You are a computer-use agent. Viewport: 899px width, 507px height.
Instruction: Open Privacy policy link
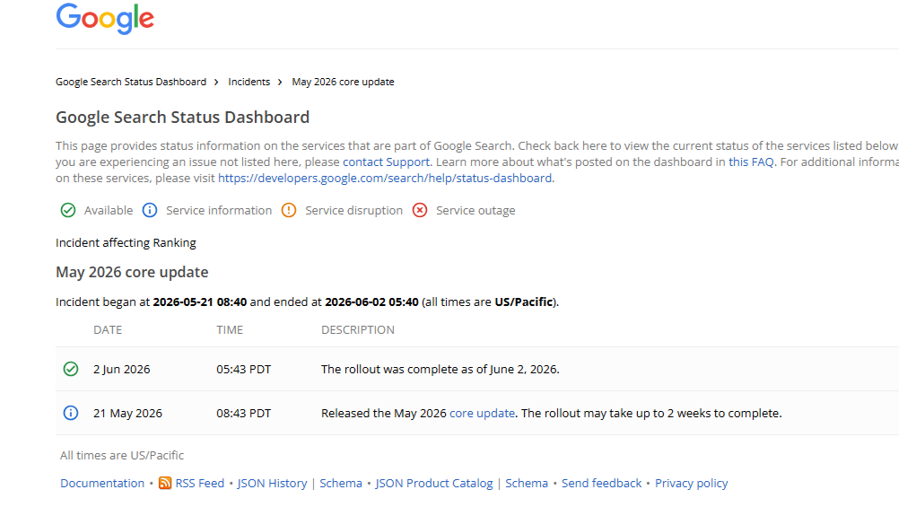coord(692,483)
